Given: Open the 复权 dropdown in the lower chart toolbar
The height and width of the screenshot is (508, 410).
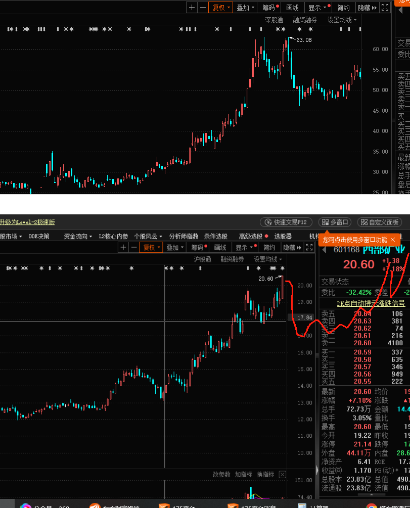Looking at the screenshot, I should click(x=151, y=248).
